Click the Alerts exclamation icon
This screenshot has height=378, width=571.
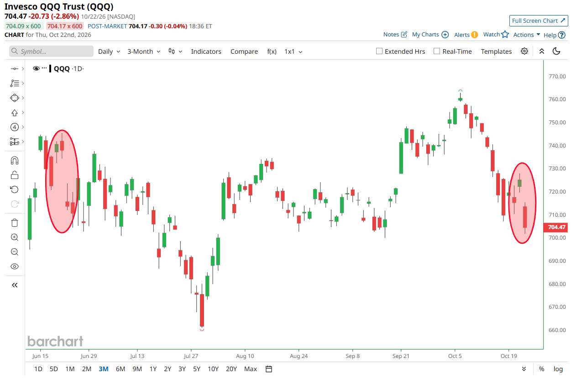475,35
